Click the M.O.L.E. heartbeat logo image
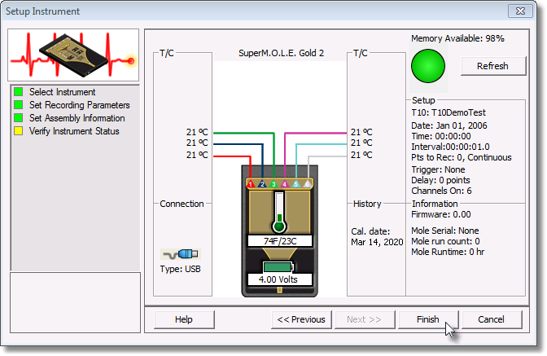The height and width of the screenshot is (356, 547). tap(73, 55)
